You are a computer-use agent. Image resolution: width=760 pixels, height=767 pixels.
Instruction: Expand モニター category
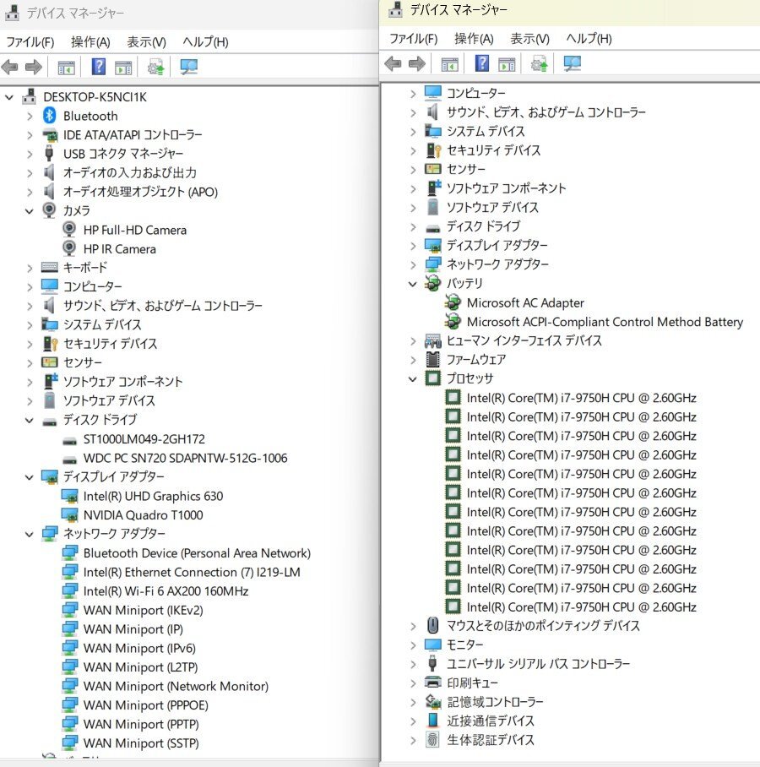(x=413, y=645)
